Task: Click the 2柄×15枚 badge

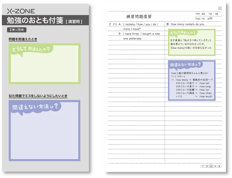Action: [17, 30]
